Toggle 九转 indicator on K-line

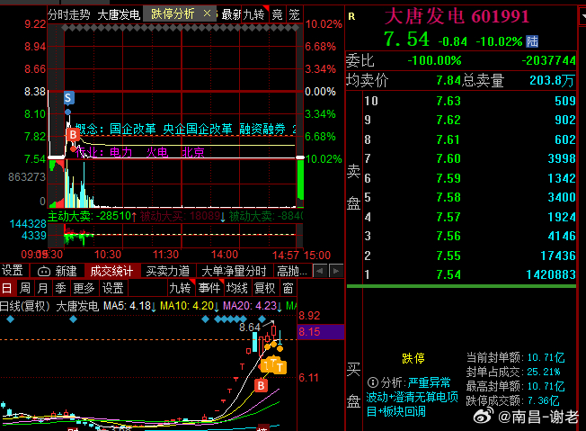tap(180, 288)
